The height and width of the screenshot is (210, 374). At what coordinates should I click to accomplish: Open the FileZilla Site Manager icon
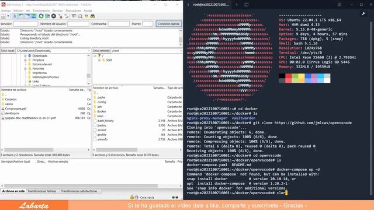coord(4,16)
